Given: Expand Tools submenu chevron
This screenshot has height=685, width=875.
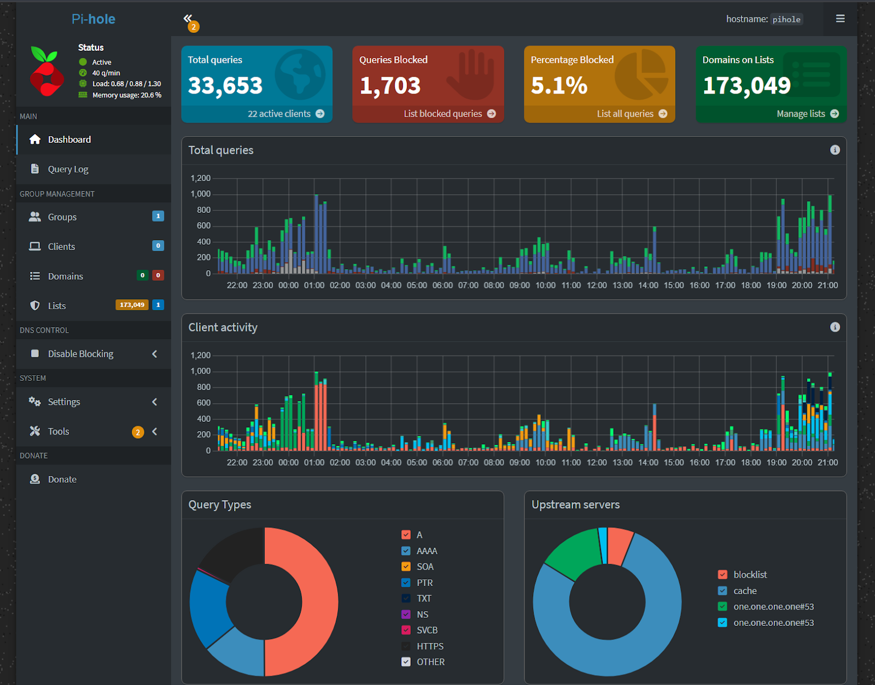Looking at the screenshot, I should tap(155, 432).
